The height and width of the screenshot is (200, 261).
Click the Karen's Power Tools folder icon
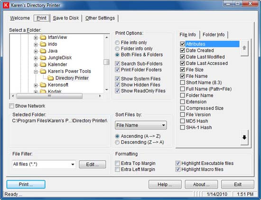43,71
